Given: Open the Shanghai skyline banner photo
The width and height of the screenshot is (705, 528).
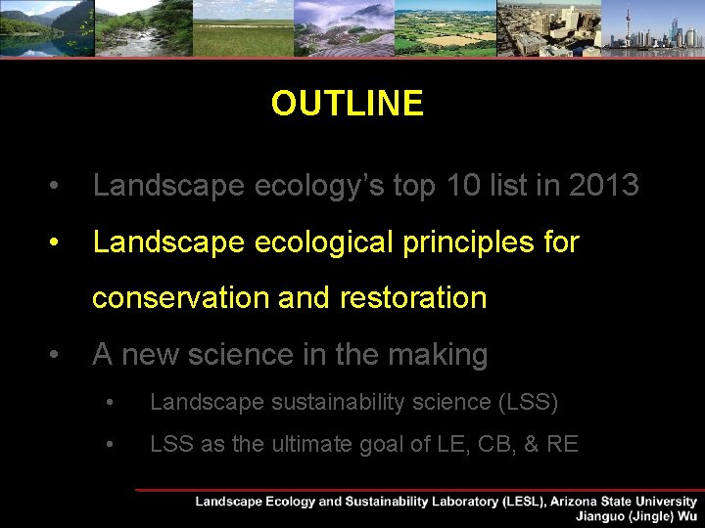Looking at the screenshot, I should click(653, 28).
